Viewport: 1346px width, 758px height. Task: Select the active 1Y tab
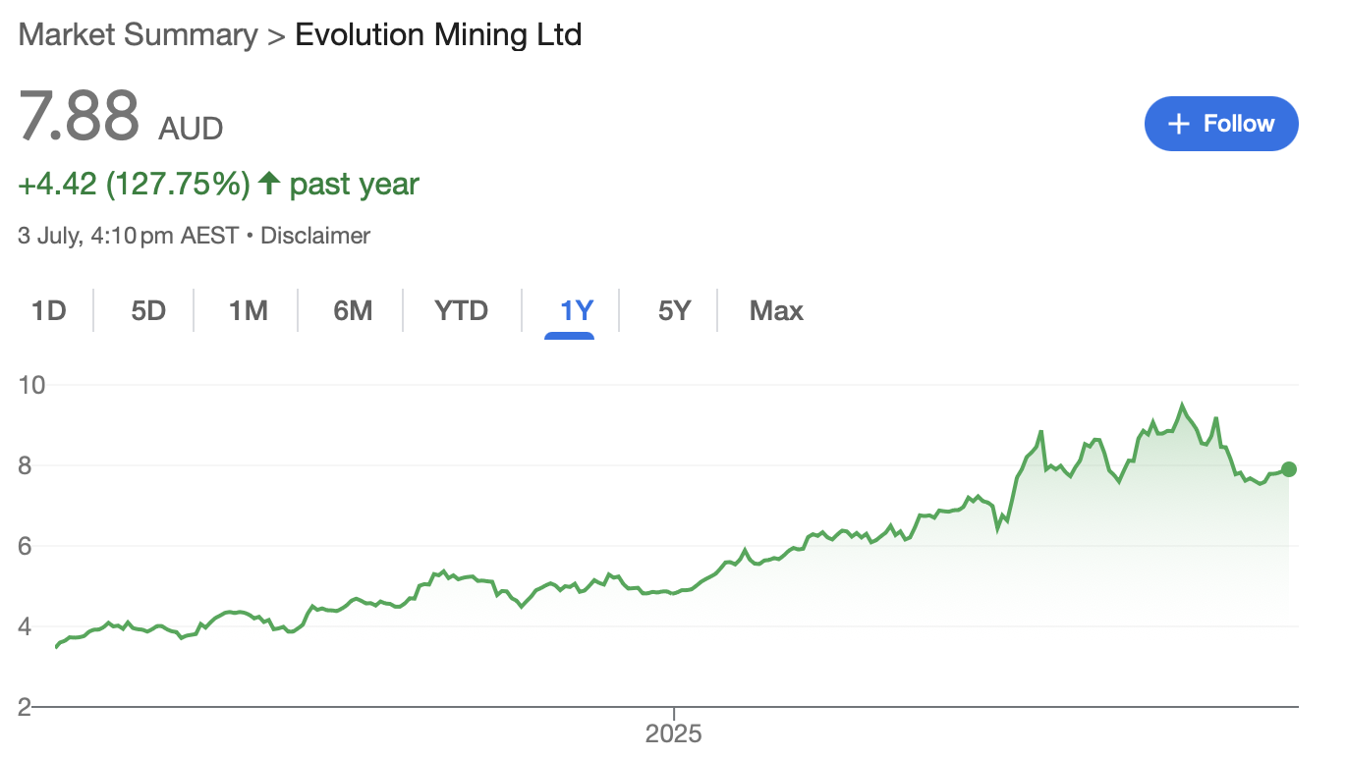pos(577,311)
